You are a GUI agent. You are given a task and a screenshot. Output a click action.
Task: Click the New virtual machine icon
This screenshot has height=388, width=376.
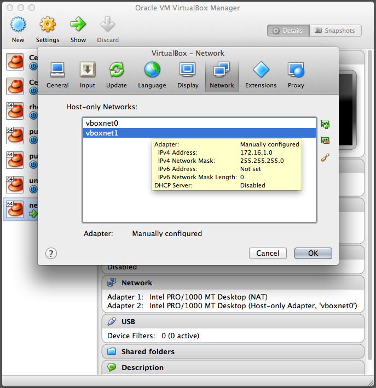coord(18,24)
